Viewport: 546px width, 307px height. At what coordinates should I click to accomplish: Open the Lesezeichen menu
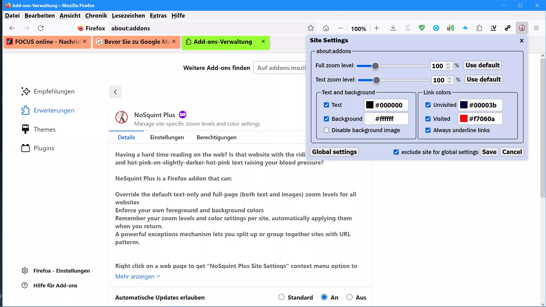pyautogui.click(x=128, y=16)
